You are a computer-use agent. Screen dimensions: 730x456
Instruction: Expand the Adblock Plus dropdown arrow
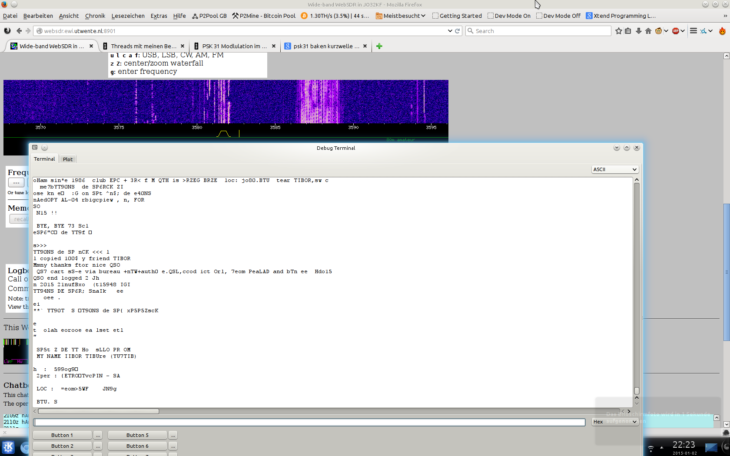(683, 31)
